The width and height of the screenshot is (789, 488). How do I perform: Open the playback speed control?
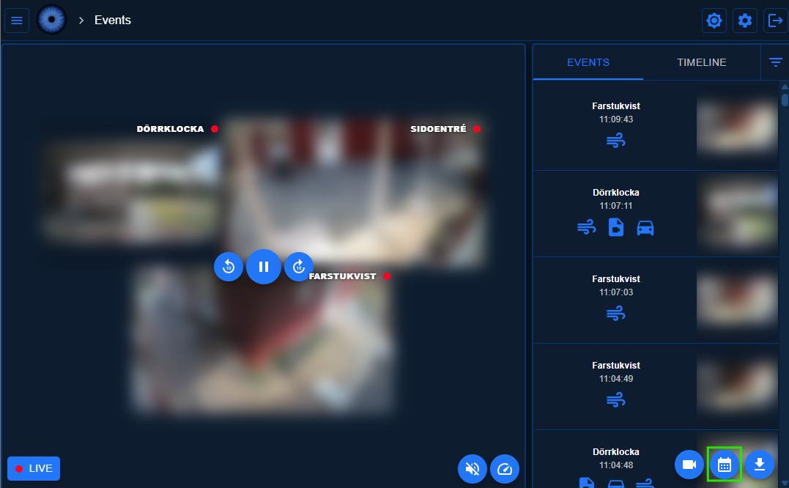pos(504,469)
